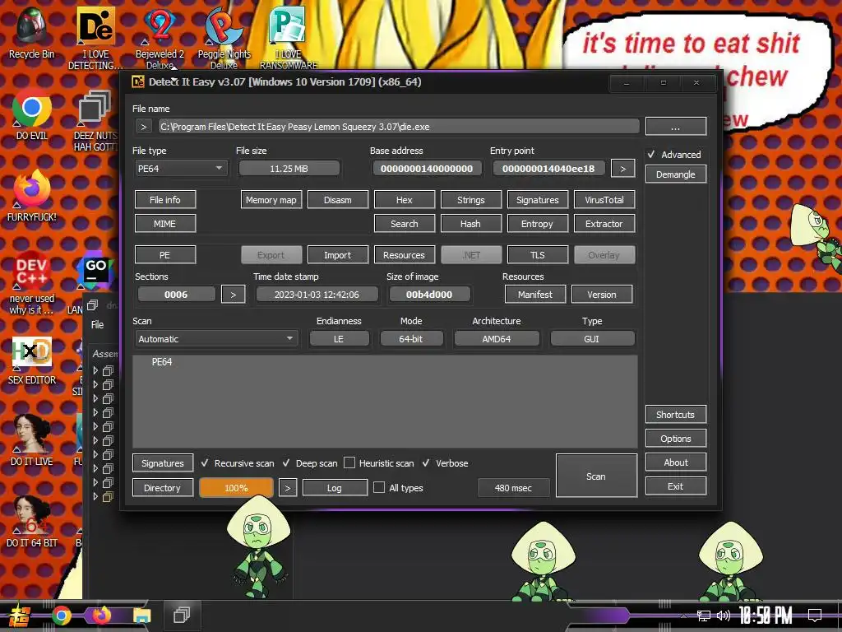Click the Detect It Easy title bar icon
The width and height of the screenshot is (842, 632).
138,81
